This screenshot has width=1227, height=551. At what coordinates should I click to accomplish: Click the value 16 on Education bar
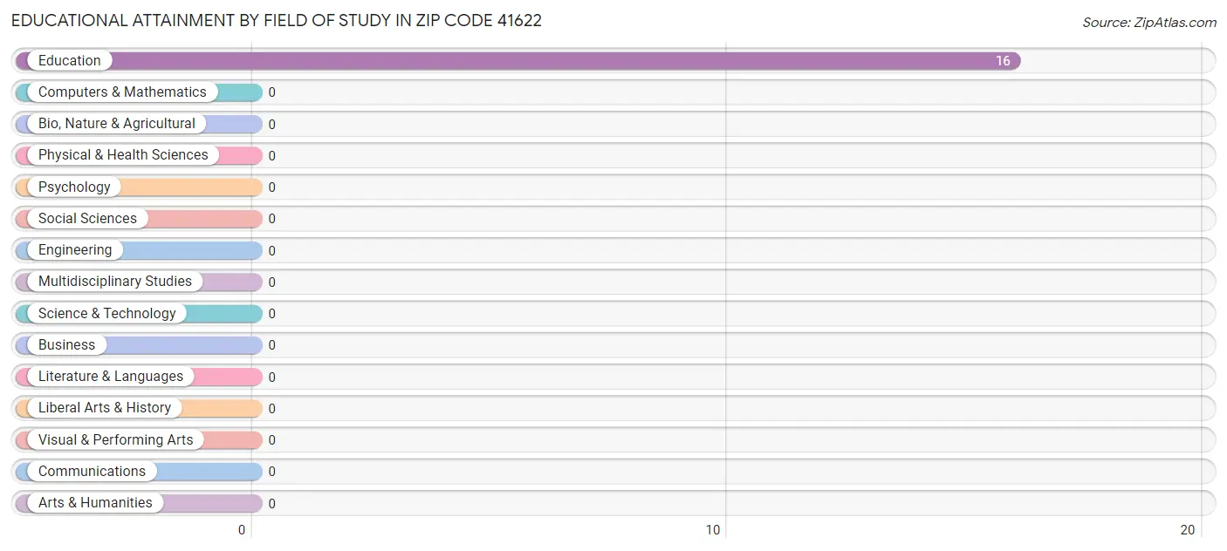point(1003,61)
